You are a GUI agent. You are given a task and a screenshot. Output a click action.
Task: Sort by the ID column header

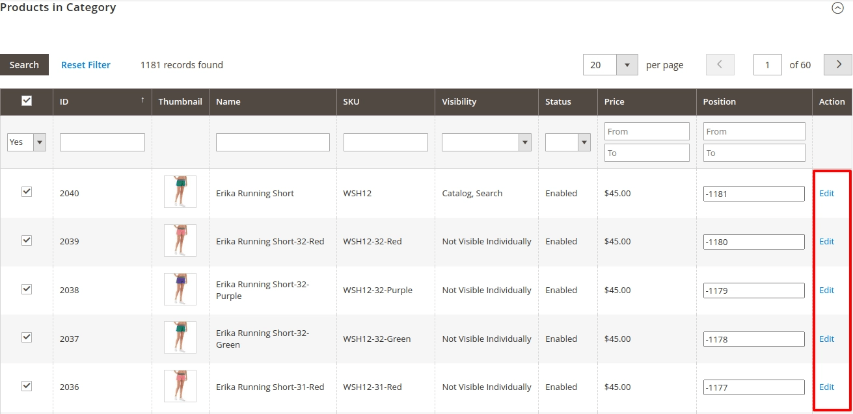click(x=102, y=102)
